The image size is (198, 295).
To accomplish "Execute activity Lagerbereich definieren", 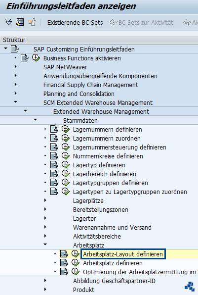I will click(x=66, y=174).
